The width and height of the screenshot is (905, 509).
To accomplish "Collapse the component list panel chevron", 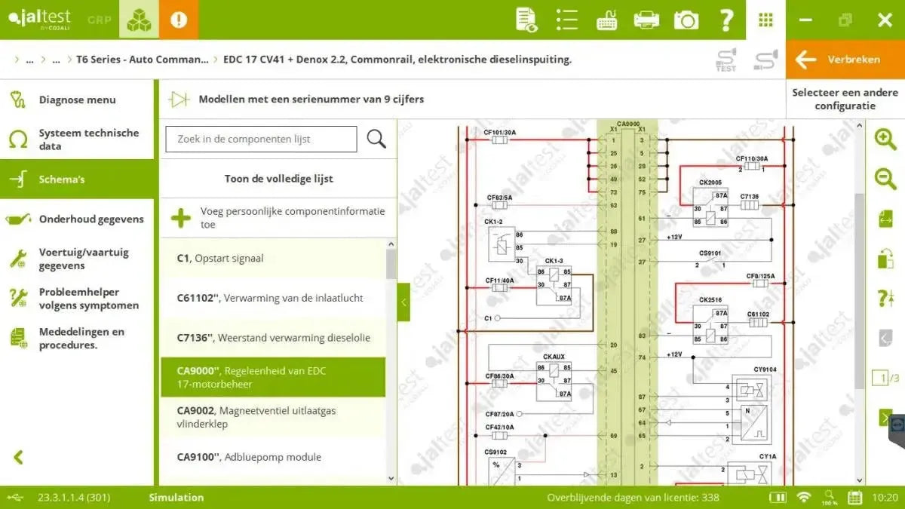I will (403, 302).
